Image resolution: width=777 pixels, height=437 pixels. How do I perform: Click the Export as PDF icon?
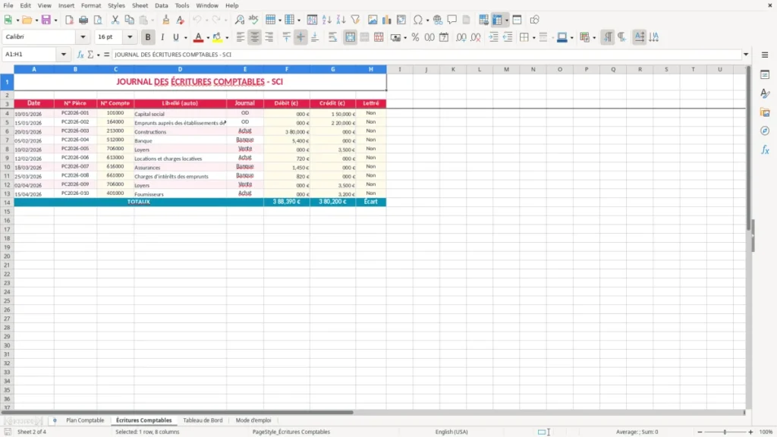69,20
